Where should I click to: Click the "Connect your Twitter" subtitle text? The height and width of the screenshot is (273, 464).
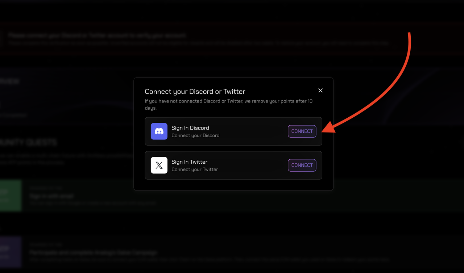[x=195, y=169]
